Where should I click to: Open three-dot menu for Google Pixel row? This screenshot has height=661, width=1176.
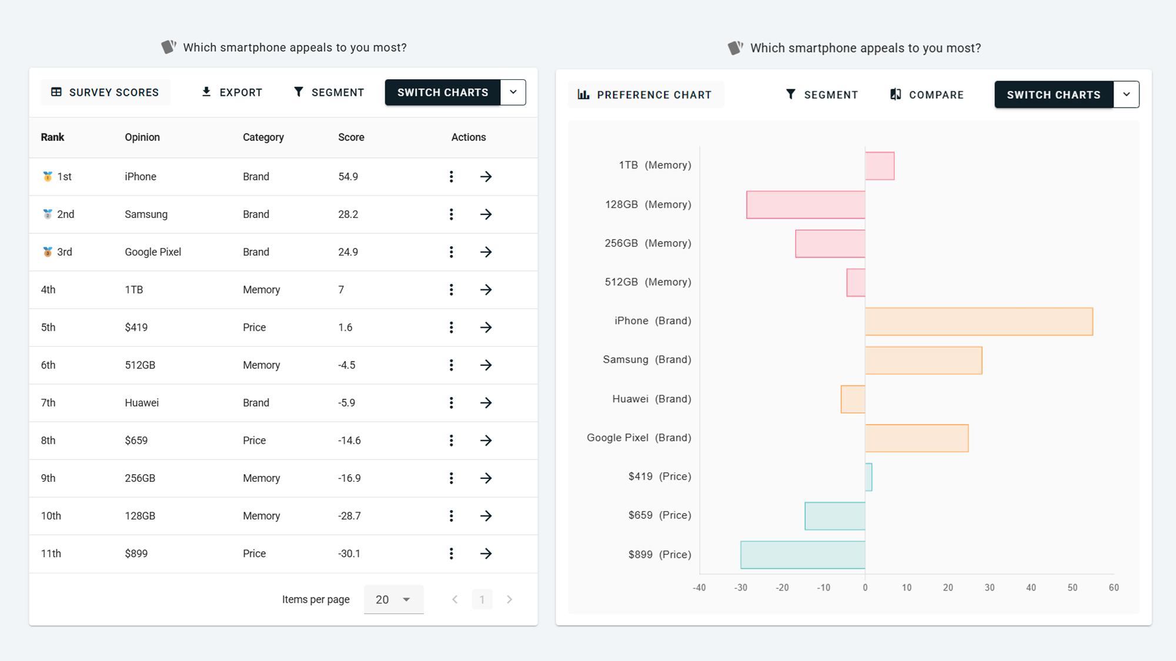point(451,252)
